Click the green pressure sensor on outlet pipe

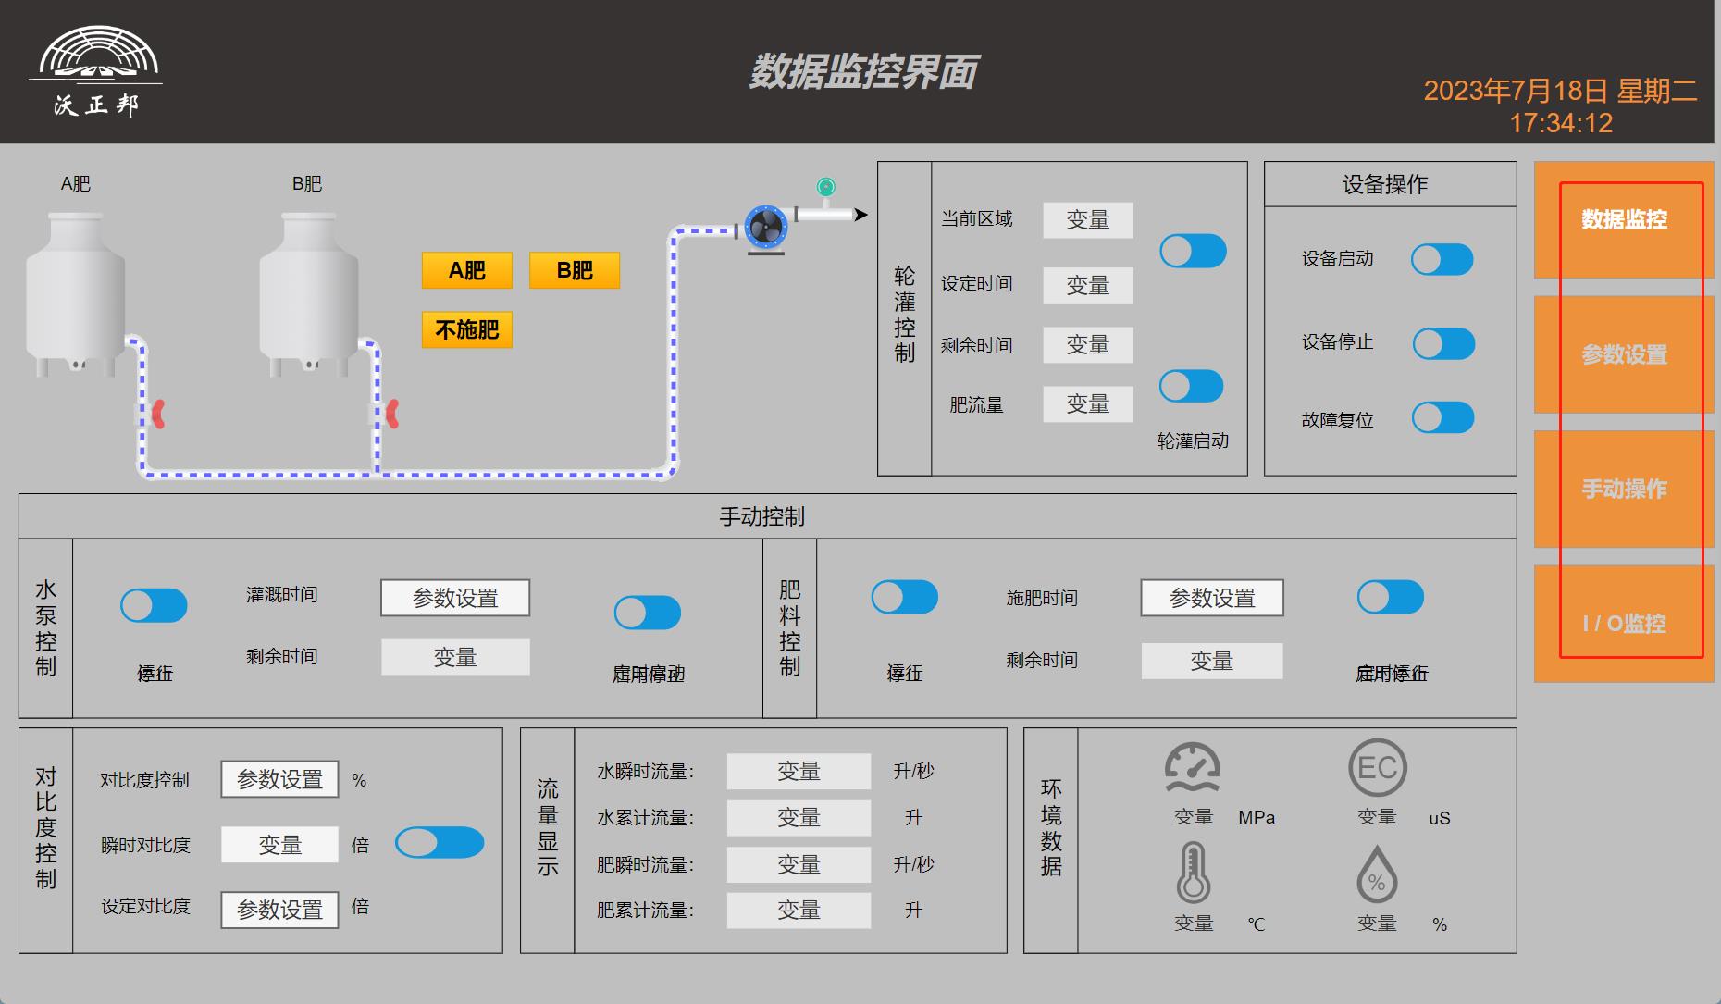click(826, 188)
